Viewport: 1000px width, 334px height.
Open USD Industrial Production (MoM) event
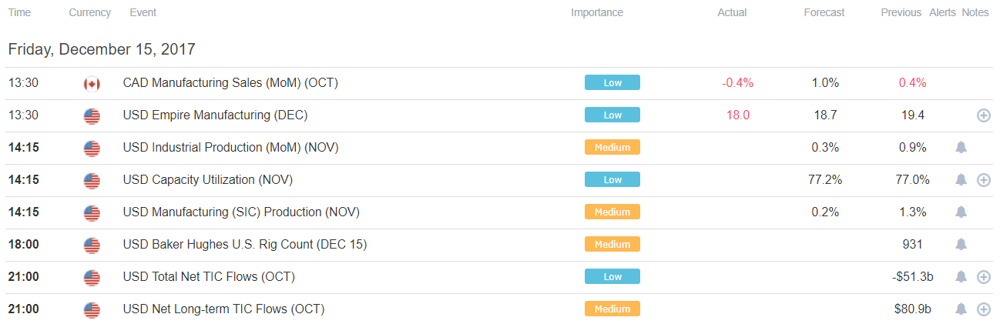tap(230, 148)
